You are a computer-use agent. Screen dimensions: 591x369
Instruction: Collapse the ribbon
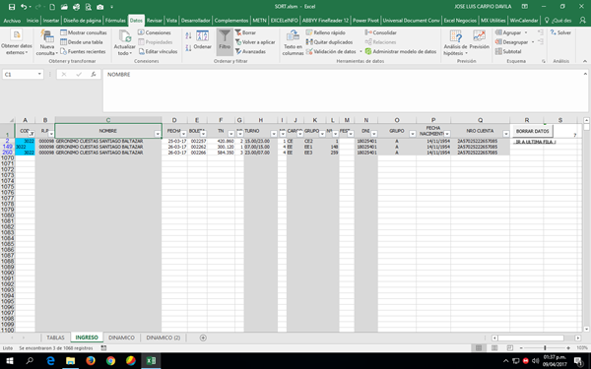pyautogui.click(x=584, y=61)
